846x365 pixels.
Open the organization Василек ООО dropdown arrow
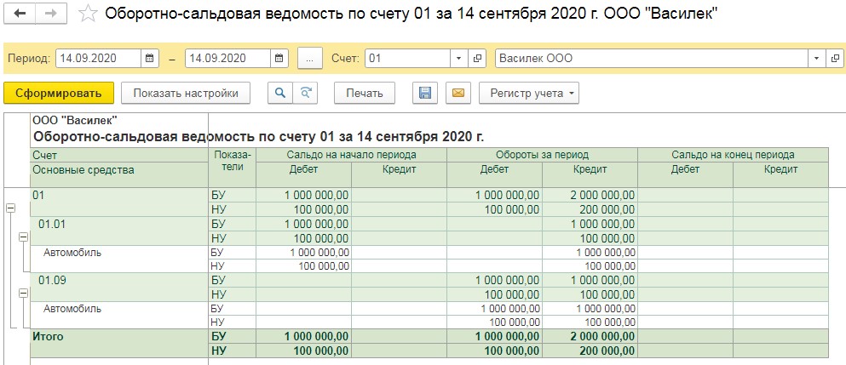click(x=816, y=58)
